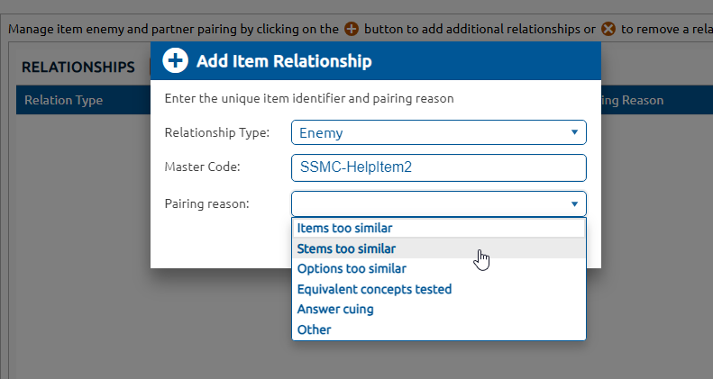
Task: Click the Relationship Type dropdown arrow
Action: pos(574,133)
